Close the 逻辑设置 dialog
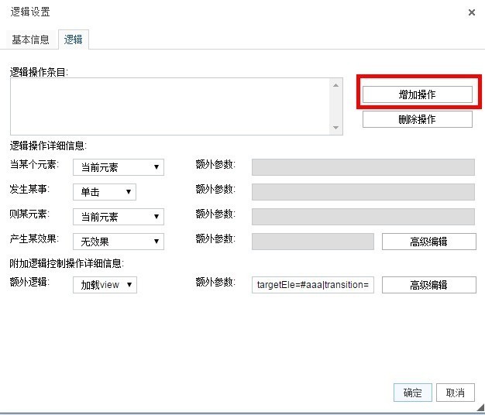The width and height of the screenshot is (485, 415). (471, 12)
